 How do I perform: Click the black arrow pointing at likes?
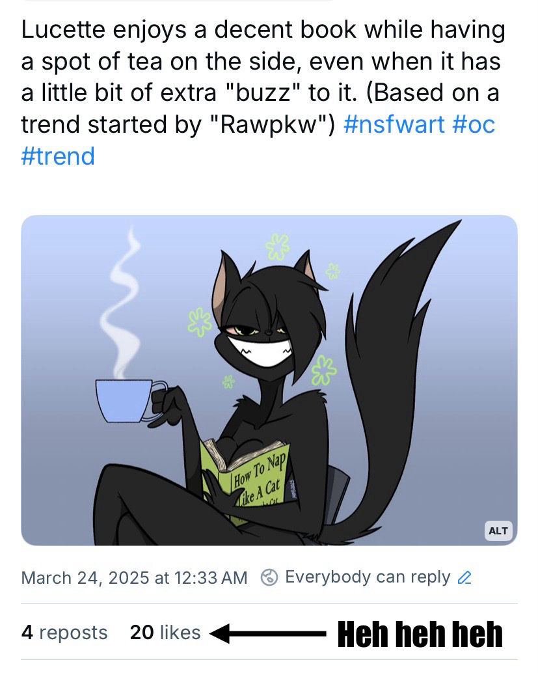(267, 633)
